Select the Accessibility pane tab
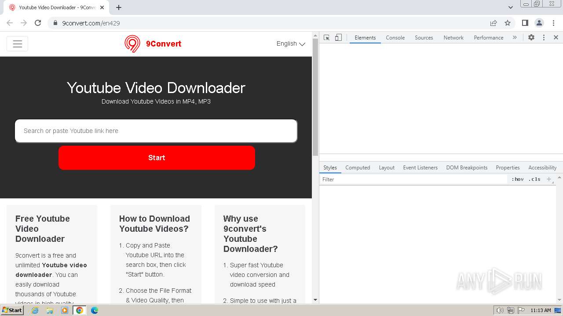This screenshot has height=316, width=563. pos(542,168)
